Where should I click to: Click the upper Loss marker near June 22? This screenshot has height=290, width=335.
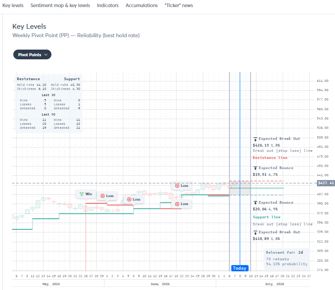tap(182, 186)
